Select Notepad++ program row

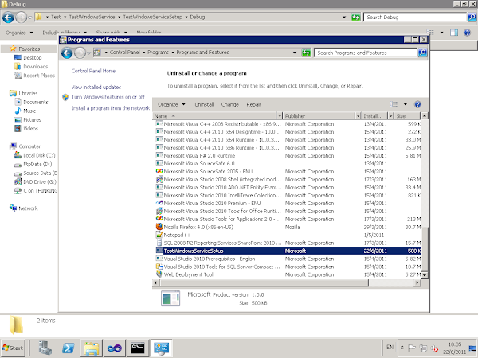288,235
